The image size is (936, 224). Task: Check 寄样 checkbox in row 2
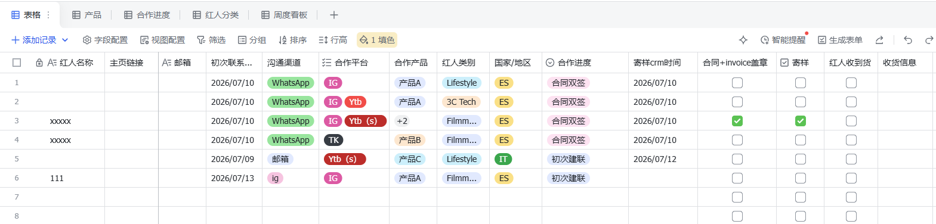[x=801, y=102]
